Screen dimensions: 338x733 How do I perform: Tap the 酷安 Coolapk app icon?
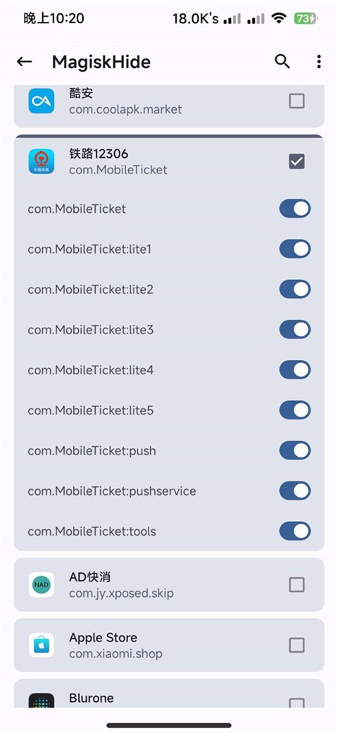click(x=41, y=101)
